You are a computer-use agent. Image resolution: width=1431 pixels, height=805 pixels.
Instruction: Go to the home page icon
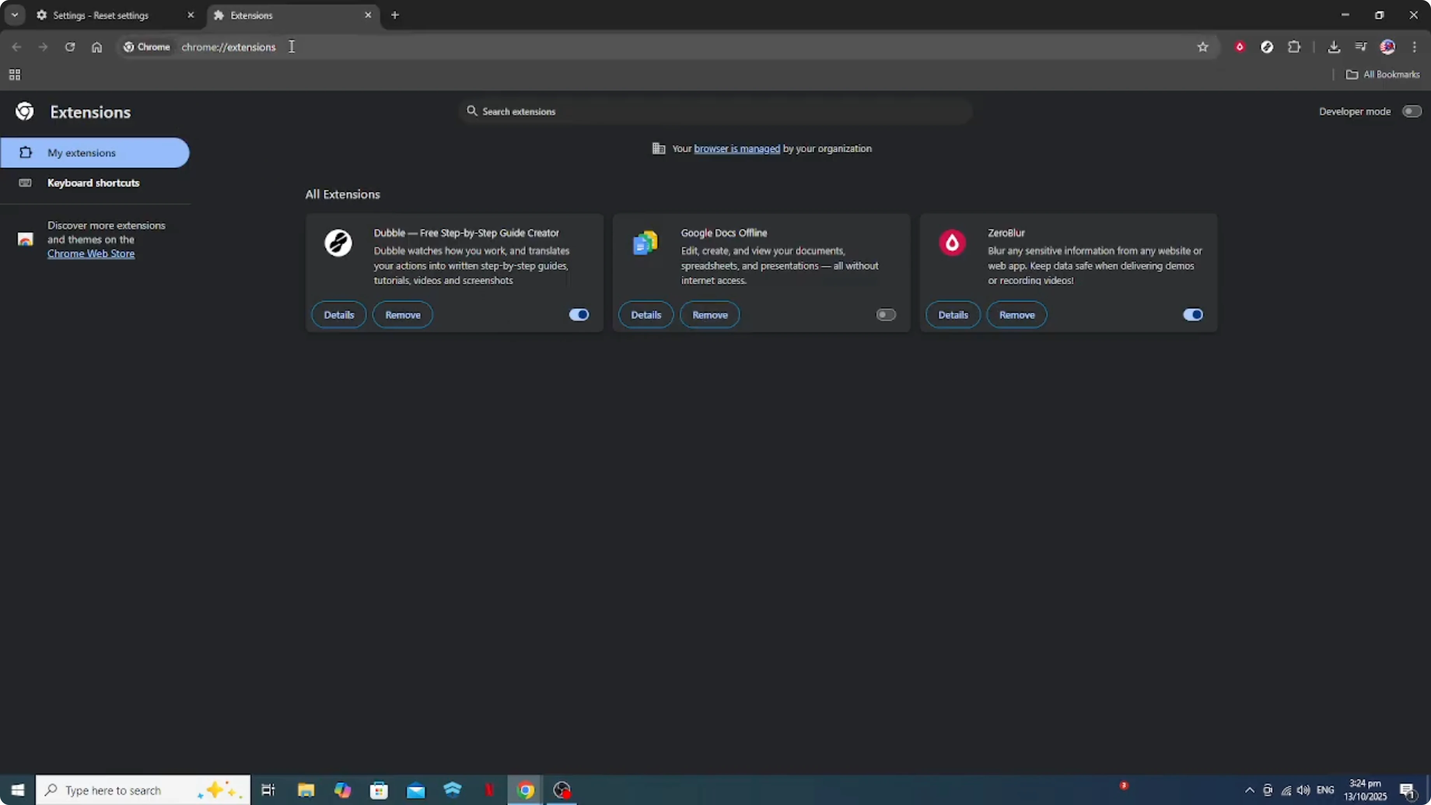click(97, 47)
